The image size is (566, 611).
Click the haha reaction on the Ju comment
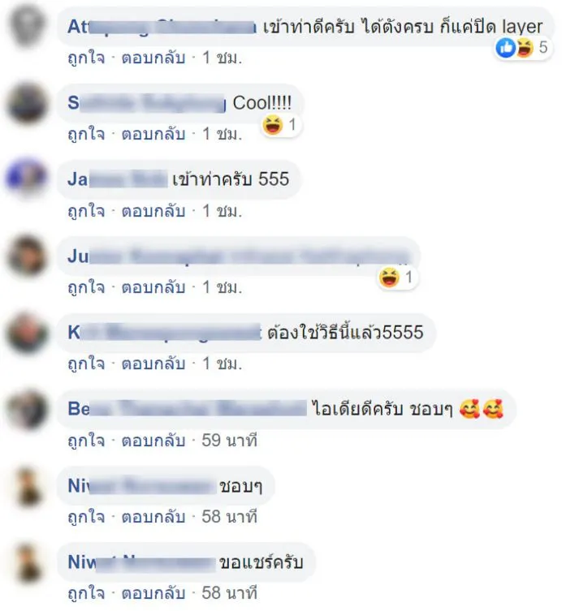coord(397,278)
